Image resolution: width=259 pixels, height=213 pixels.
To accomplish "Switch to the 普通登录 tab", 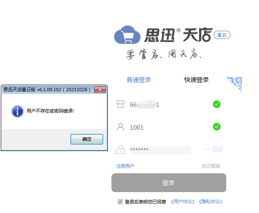I will point(139,80).
